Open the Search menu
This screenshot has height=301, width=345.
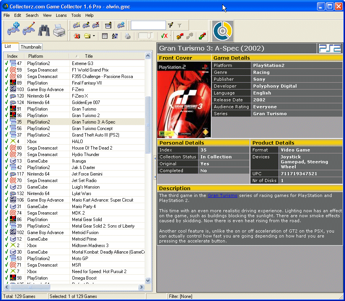(x=32, y=15)
